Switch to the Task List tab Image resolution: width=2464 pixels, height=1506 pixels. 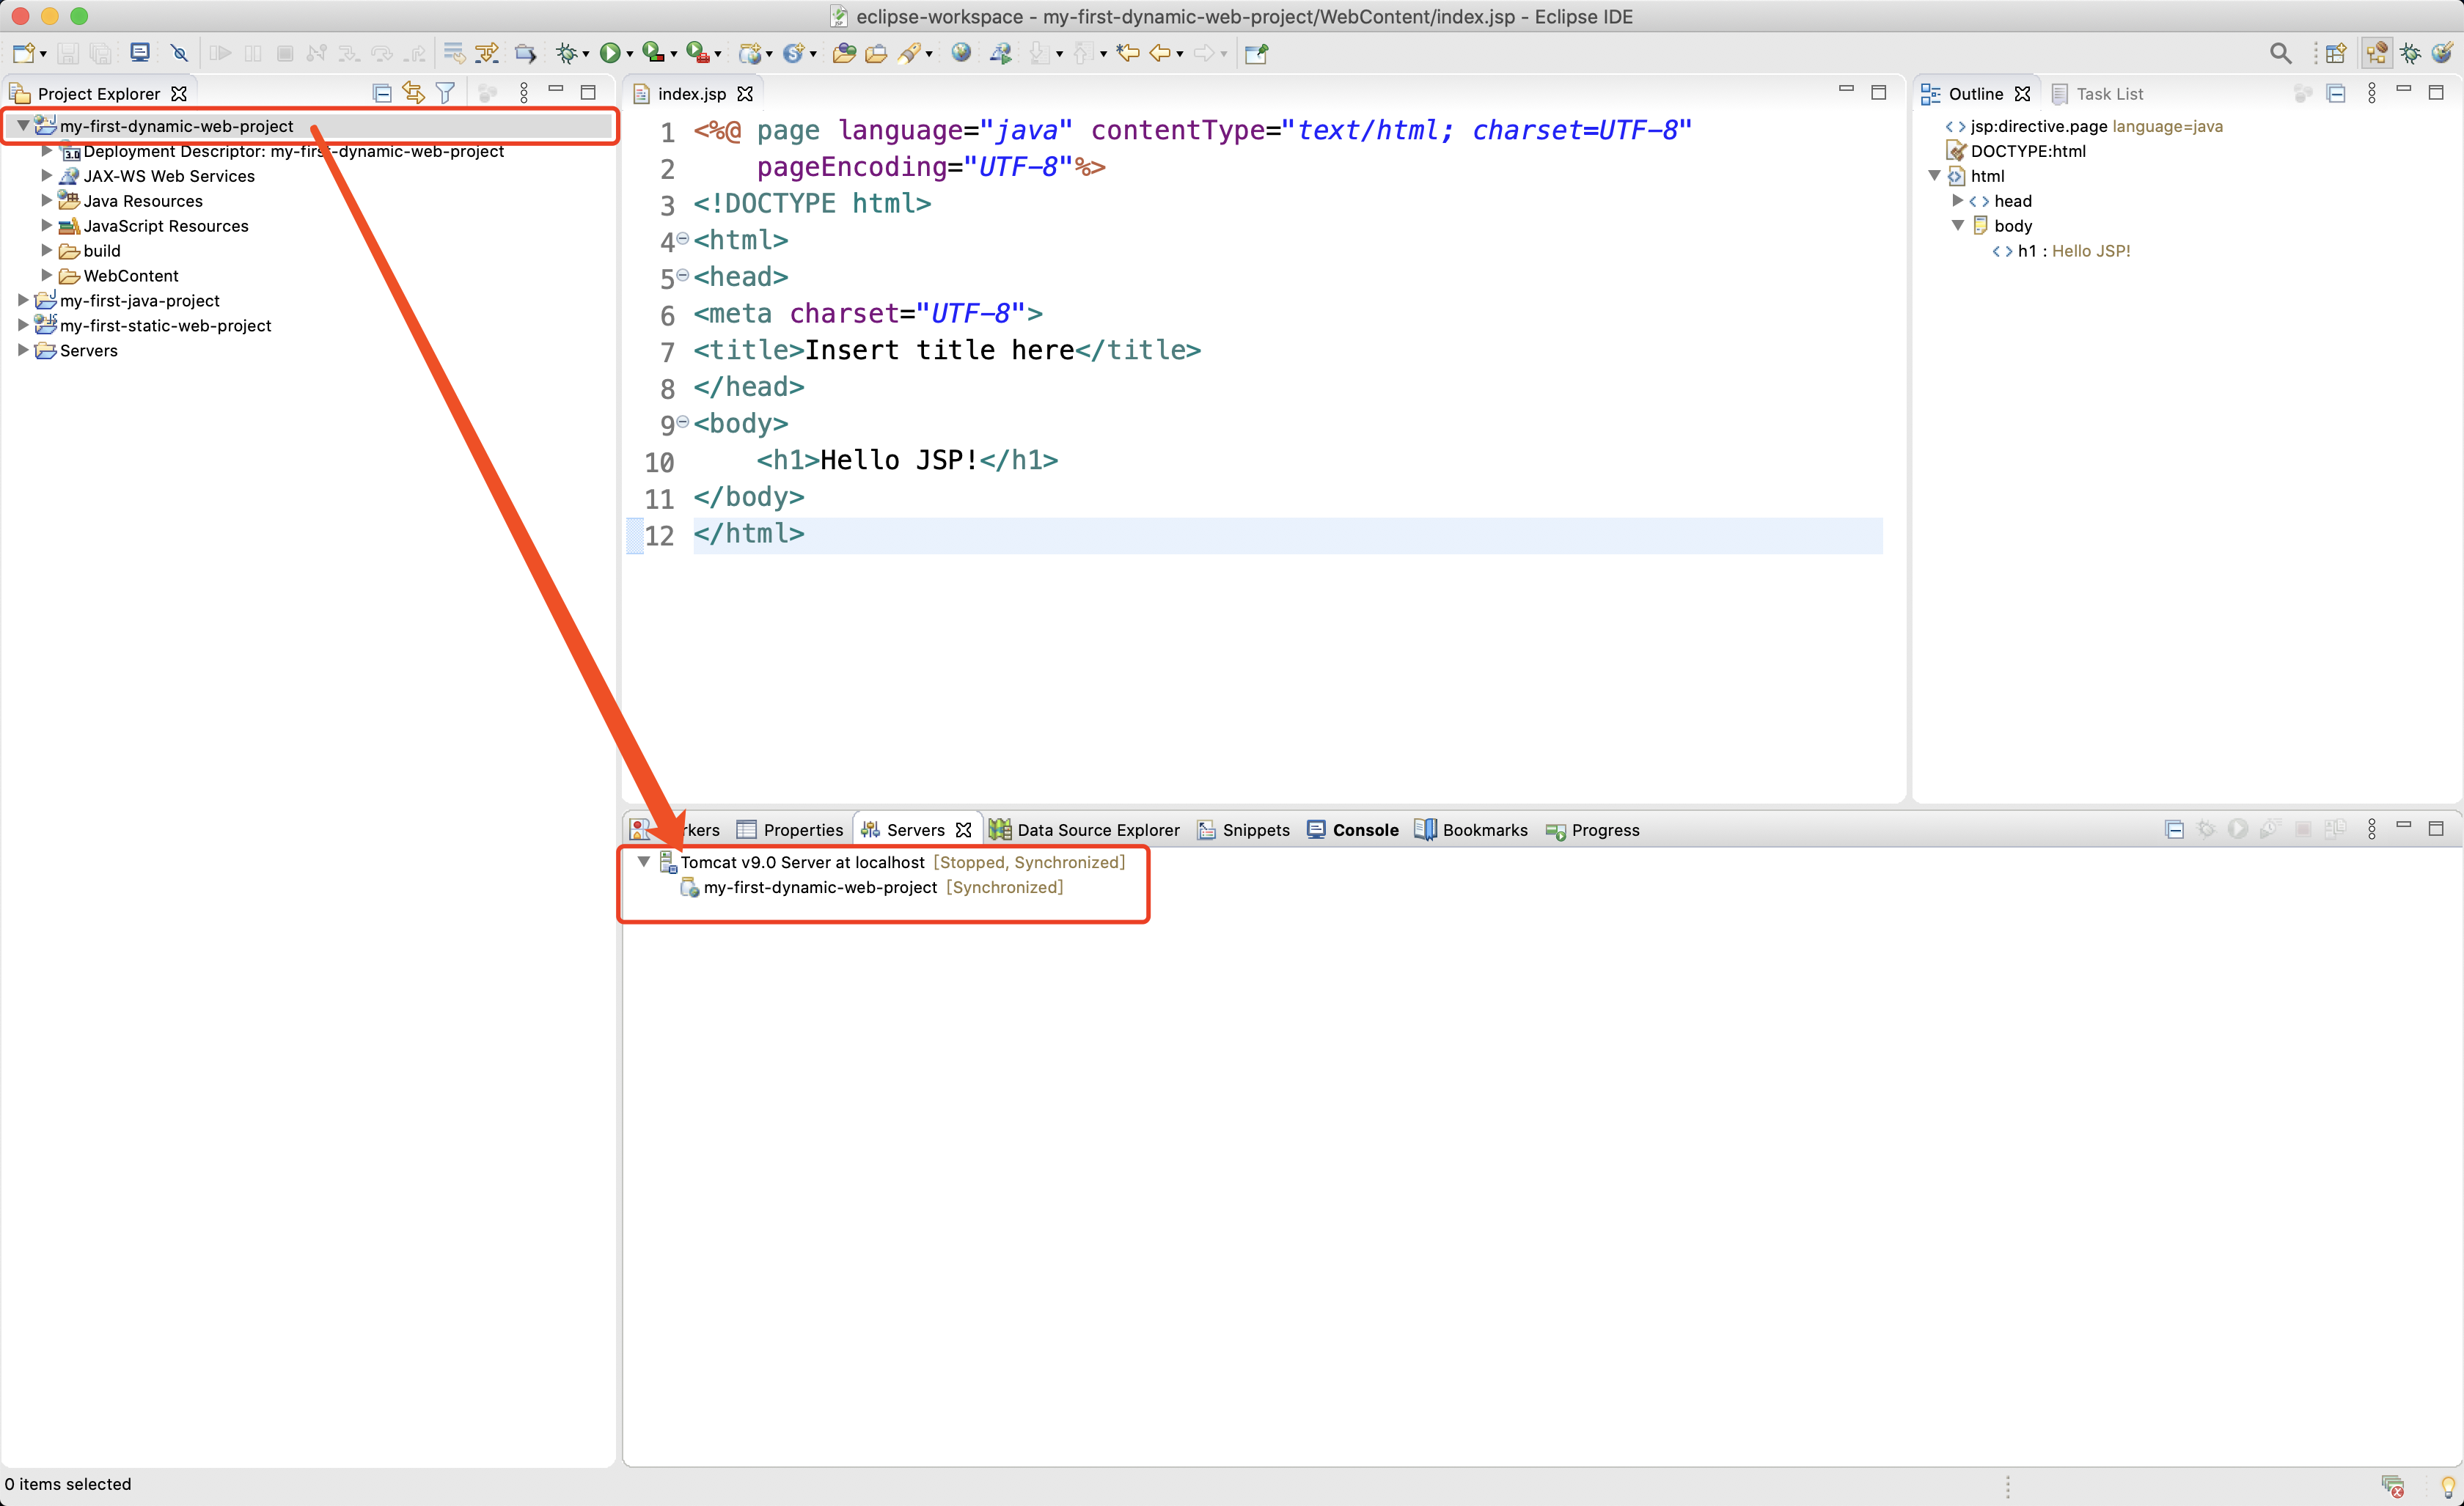pos(2098,93)
